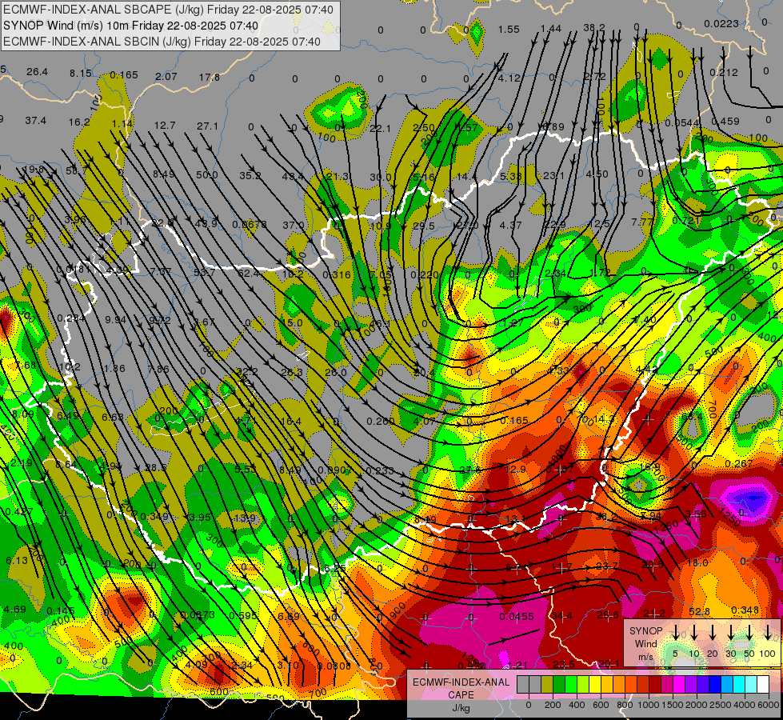Image resolution: width=783 pixels, height=720 pixels.
Task: Click the 7.77 value on the map
Action: click(642, 222)
